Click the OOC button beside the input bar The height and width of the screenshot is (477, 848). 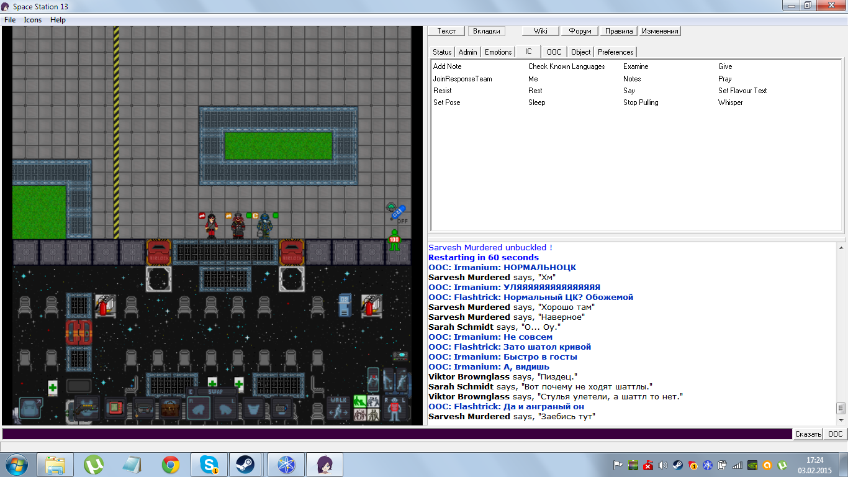836,434
